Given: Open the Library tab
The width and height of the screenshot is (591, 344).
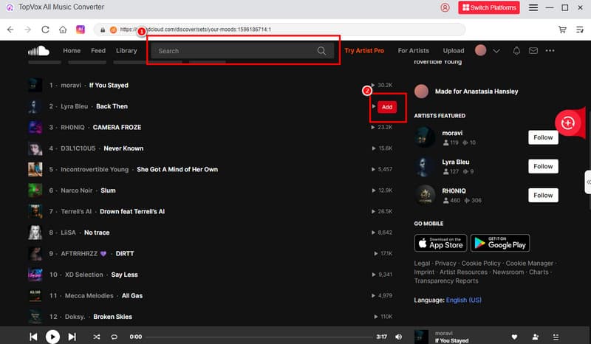Looking at the screenshot, I should (126, 50).
